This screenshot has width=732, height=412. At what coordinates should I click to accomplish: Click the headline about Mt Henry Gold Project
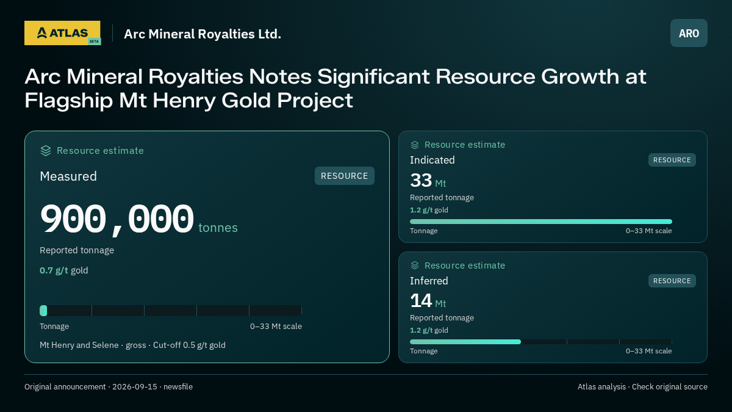pyautogui.click(x=335, y=89)
